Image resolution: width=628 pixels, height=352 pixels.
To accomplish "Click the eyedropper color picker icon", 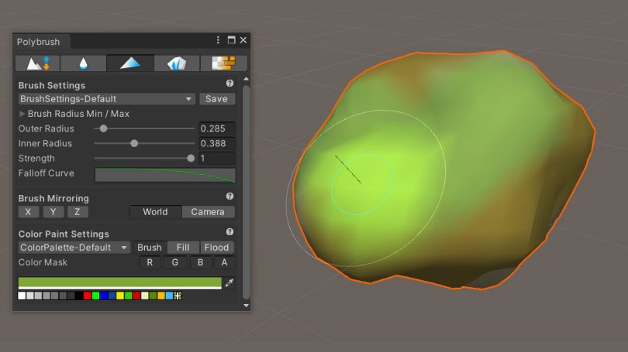I will tap(229, 283).
